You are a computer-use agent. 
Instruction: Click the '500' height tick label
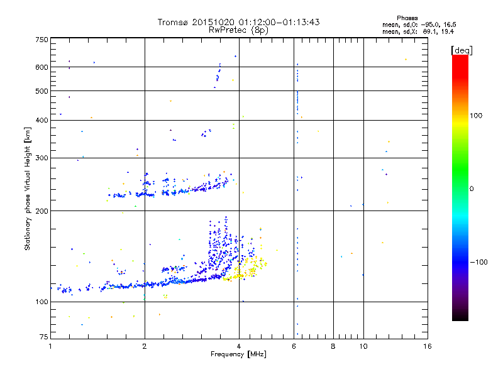(41, 91)
